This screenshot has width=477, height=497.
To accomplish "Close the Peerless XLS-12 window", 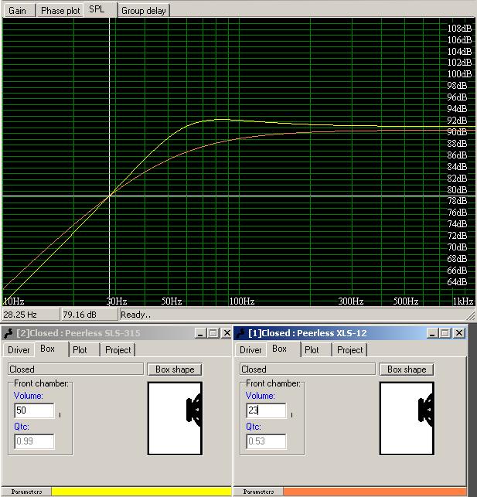I will pos(459,333).
